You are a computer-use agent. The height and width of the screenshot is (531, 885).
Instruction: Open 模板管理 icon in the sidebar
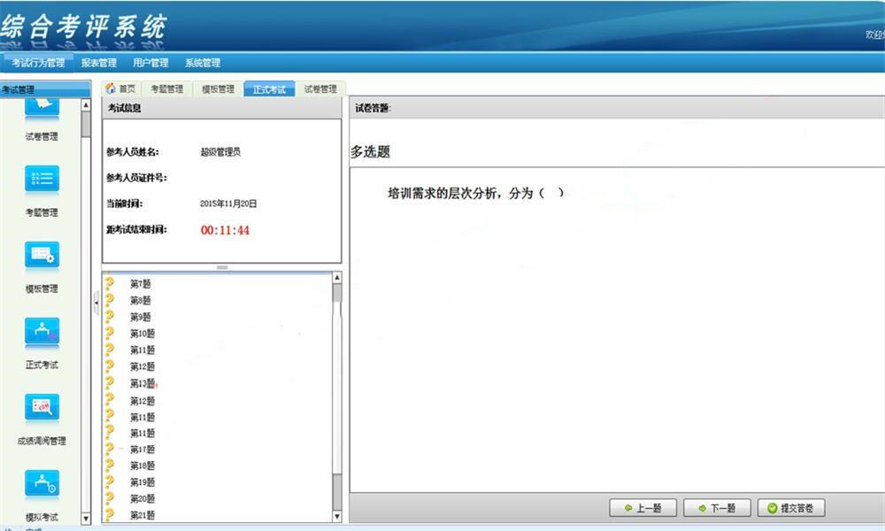42,255
